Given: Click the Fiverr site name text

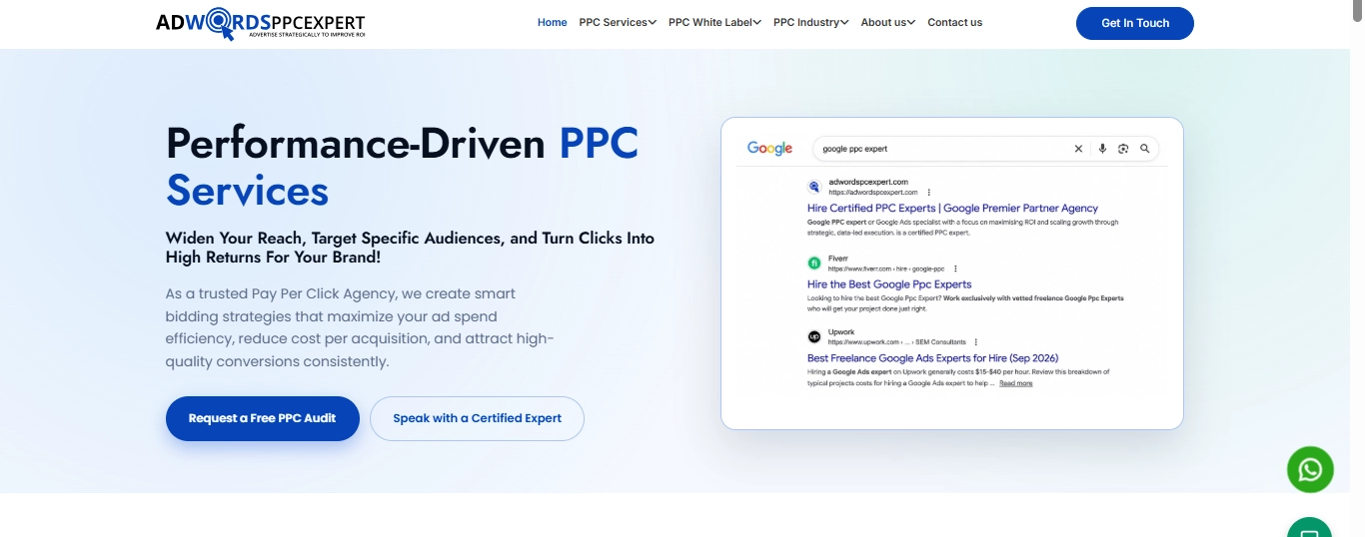Looking at the screenshot, I should (x=838, y=258).
